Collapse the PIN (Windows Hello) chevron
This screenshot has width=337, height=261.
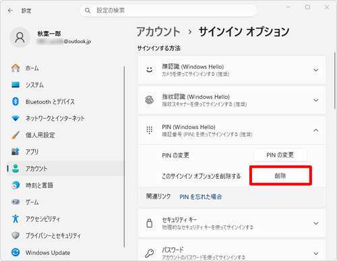(316, 130)
